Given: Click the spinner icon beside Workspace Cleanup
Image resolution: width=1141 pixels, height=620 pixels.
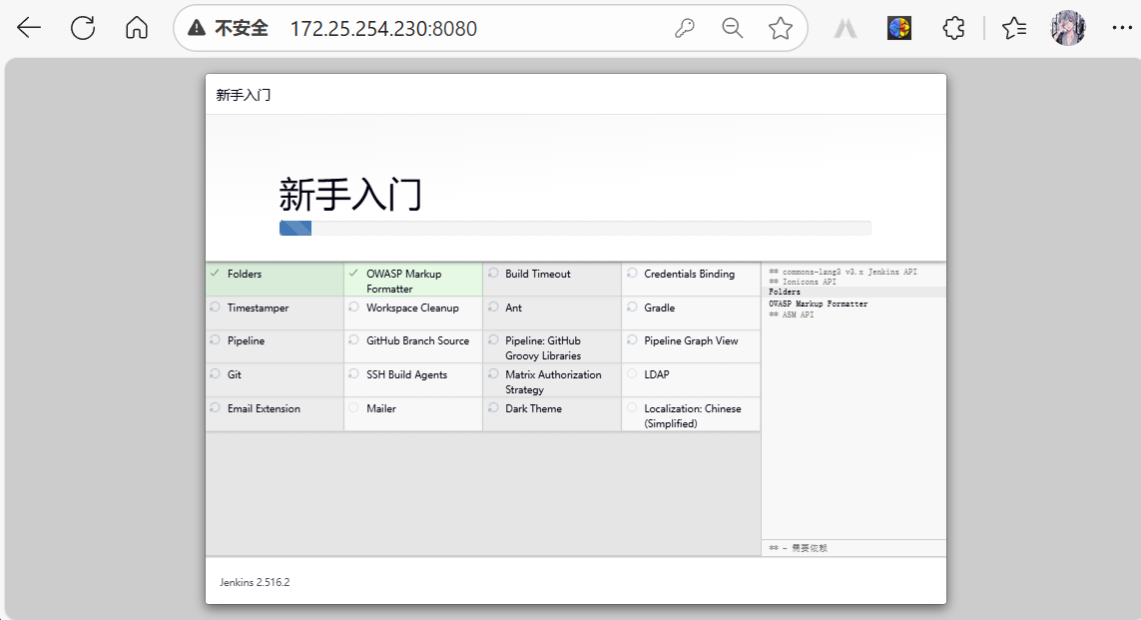Looking at the screenshot, I should pos(353,308).
